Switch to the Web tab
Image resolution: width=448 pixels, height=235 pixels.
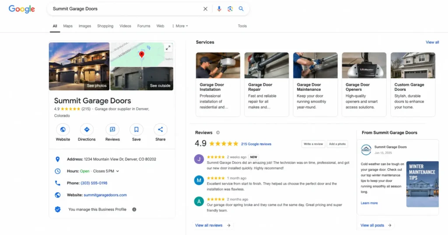click(x=160, y=26)
